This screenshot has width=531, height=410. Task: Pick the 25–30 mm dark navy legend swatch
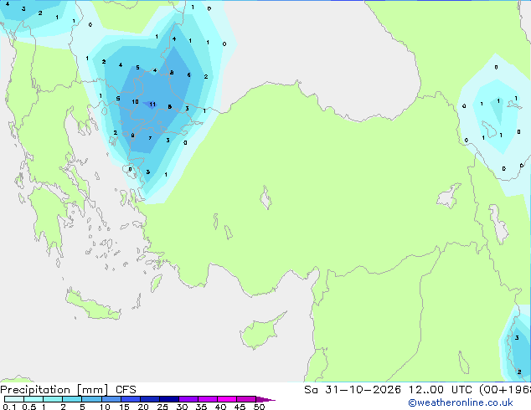click(169, 399)
